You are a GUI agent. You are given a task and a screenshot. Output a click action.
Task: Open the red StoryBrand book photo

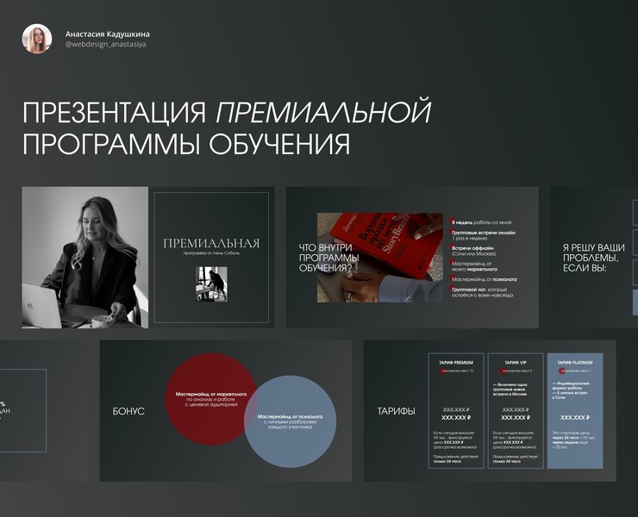pos(380,258)
